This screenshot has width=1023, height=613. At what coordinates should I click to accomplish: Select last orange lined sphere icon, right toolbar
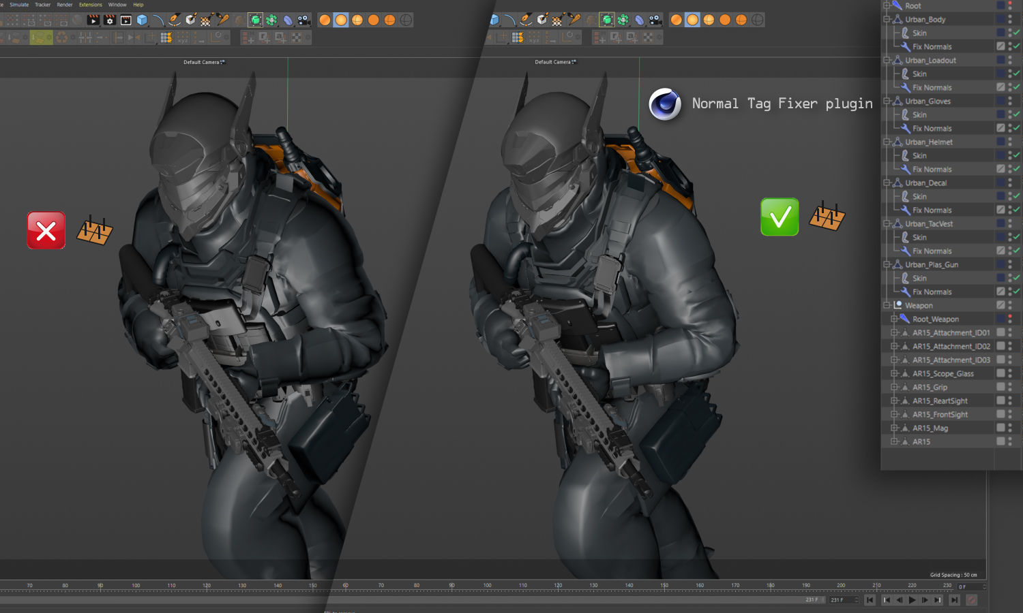click(741, 20)
